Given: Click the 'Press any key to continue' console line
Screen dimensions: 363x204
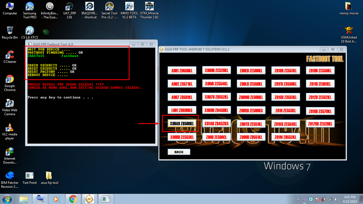Looking at the screenshot, I should coord(60,97).
